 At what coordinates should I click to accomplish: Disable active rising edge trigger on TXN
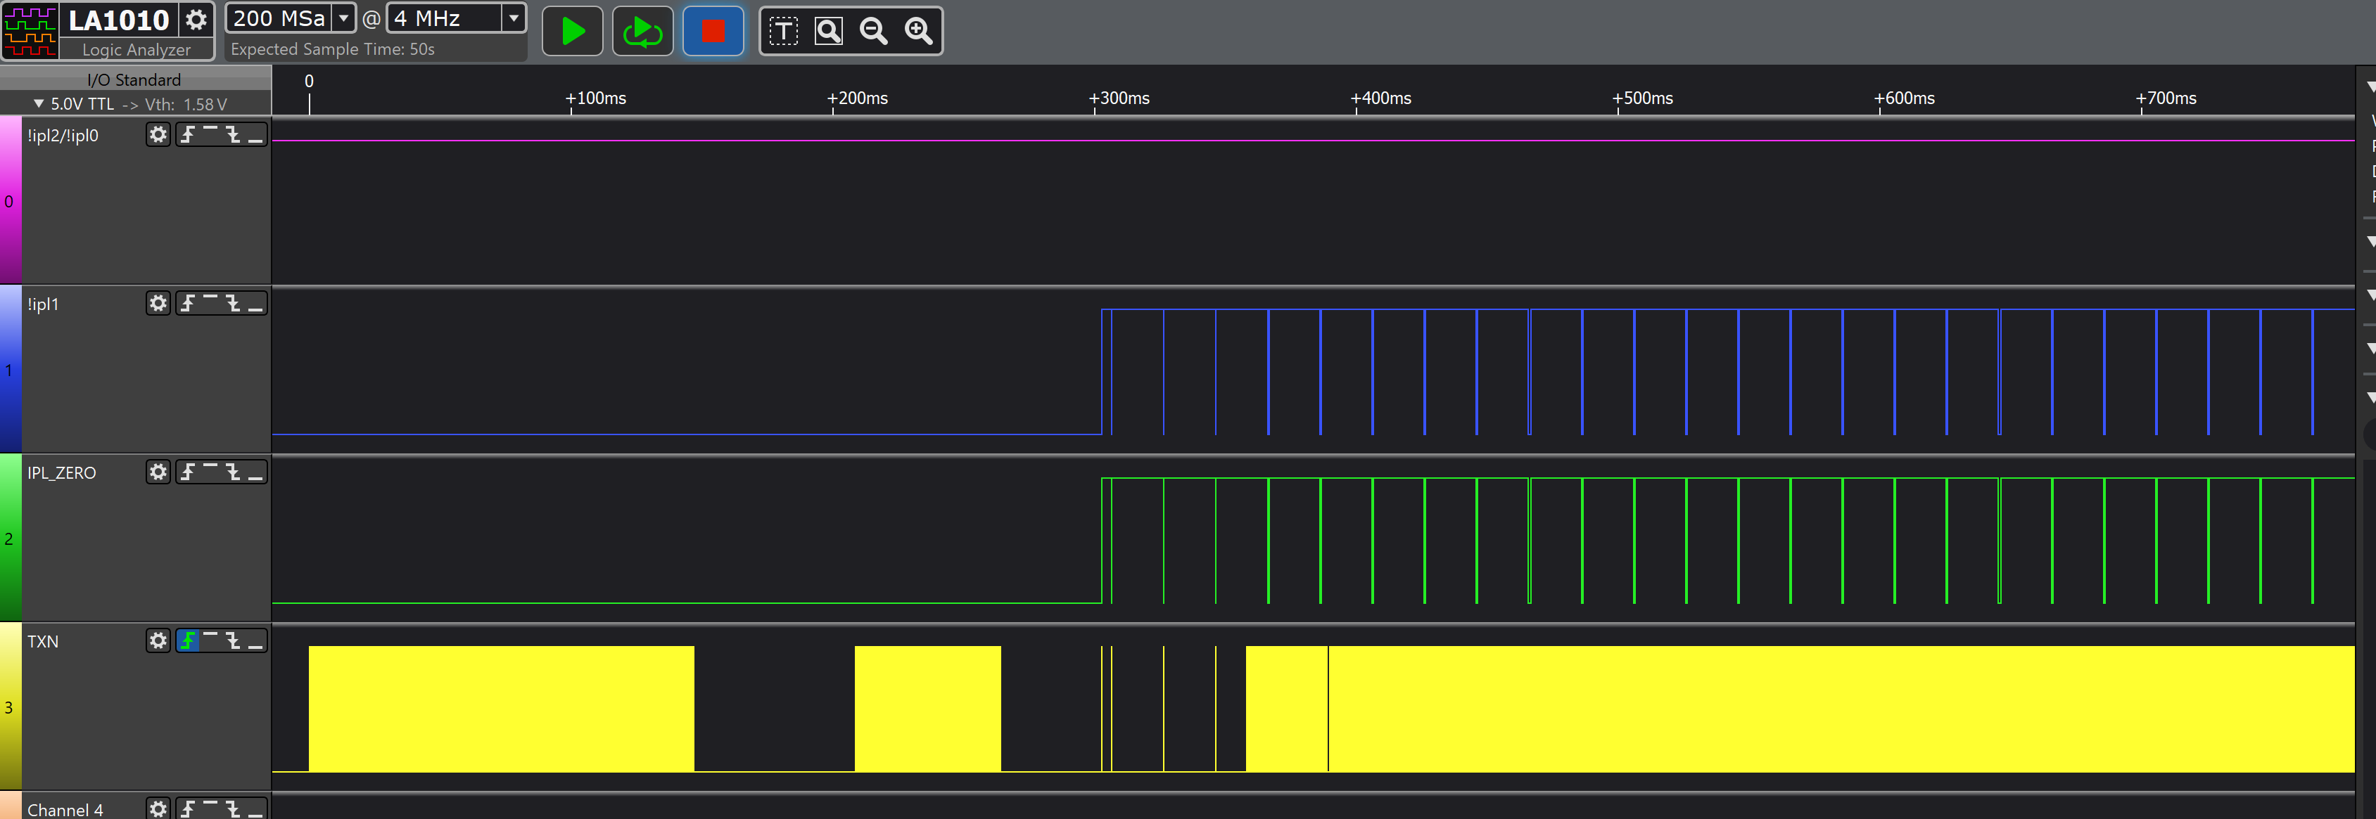(188, 640)
